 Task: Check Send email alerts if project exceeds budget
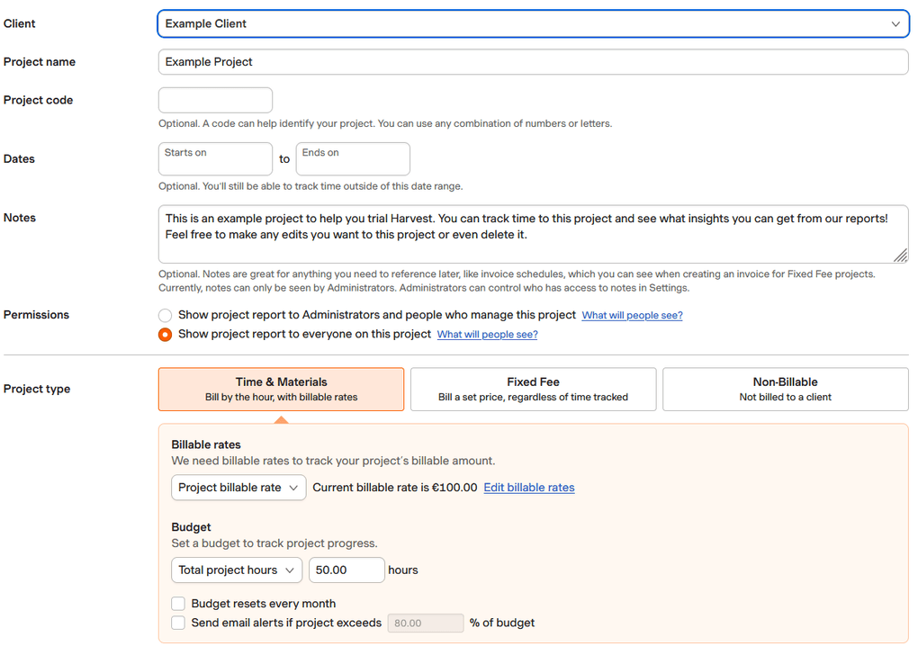tap(178, 623)
